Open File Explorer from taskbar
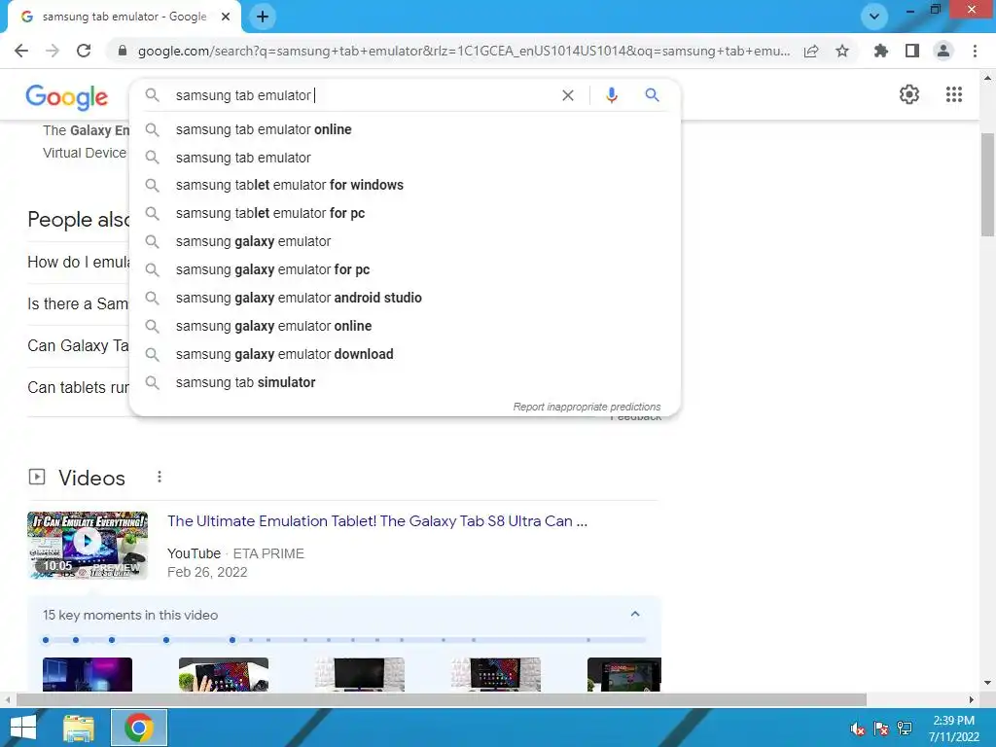This screenshot has height=747, width=996. (79, 728)
